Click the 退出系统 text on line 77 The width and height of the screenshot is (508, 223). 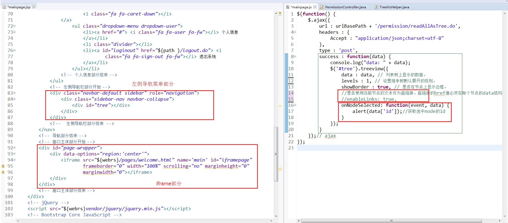pyautogui.click(x=208, y=56)
